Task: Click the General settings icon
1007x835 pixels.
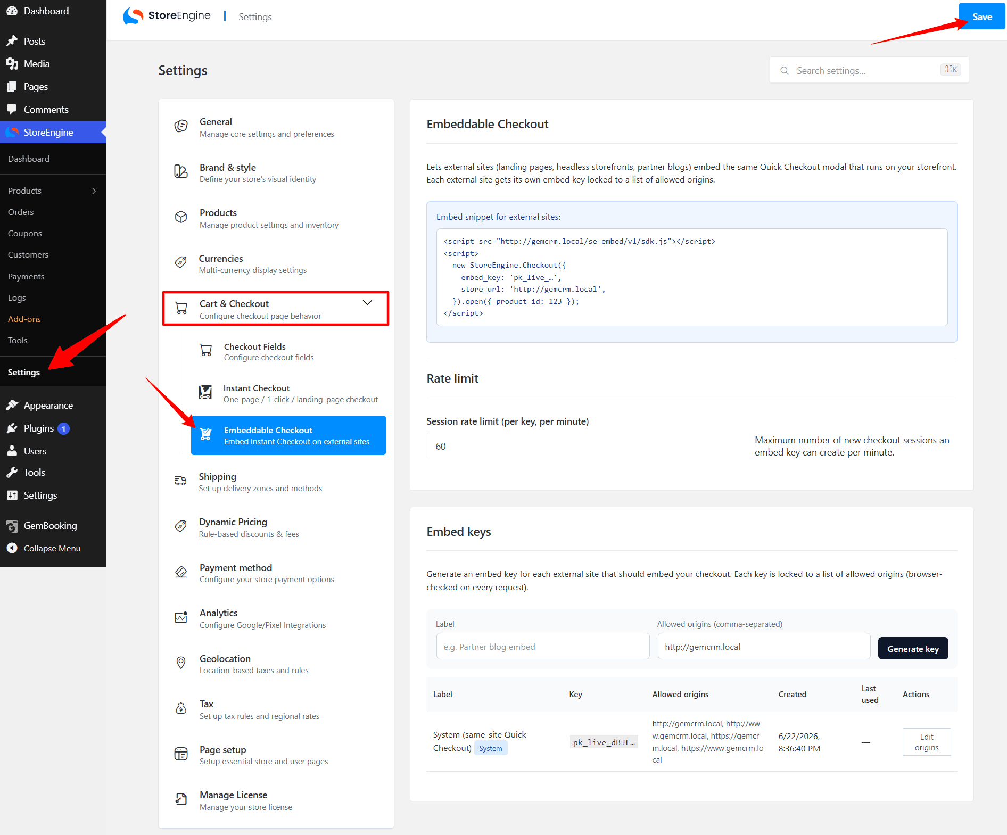Action: [x=181, y=126]
